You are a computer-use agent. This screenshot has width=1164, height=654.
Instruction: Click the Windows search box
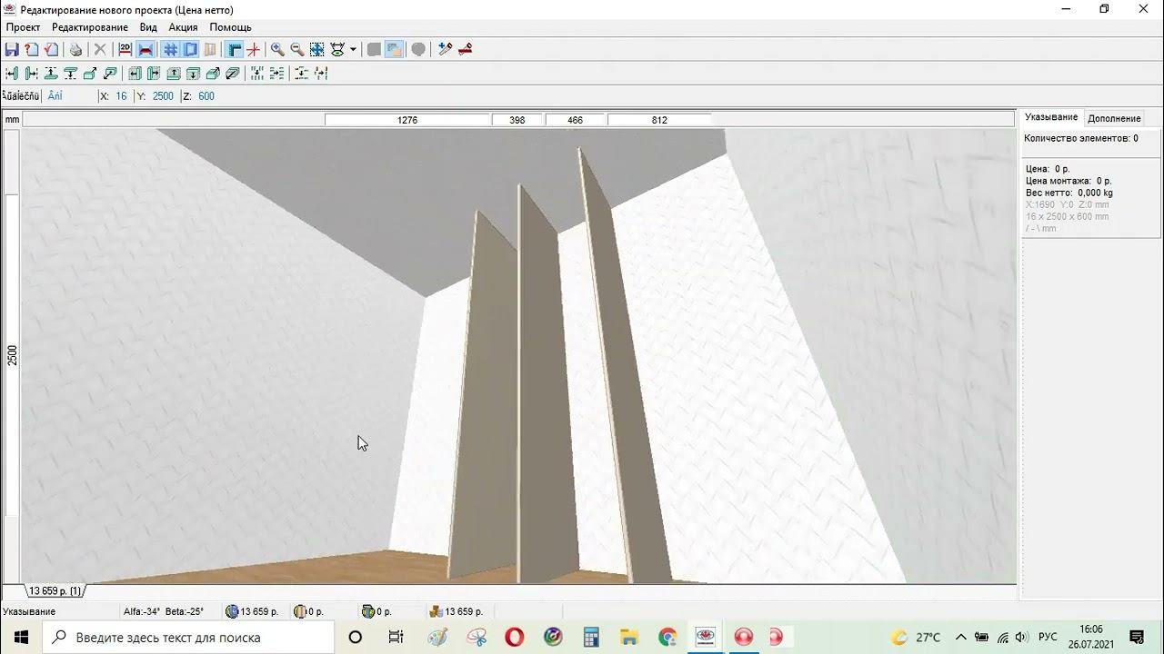coord(189,637)
